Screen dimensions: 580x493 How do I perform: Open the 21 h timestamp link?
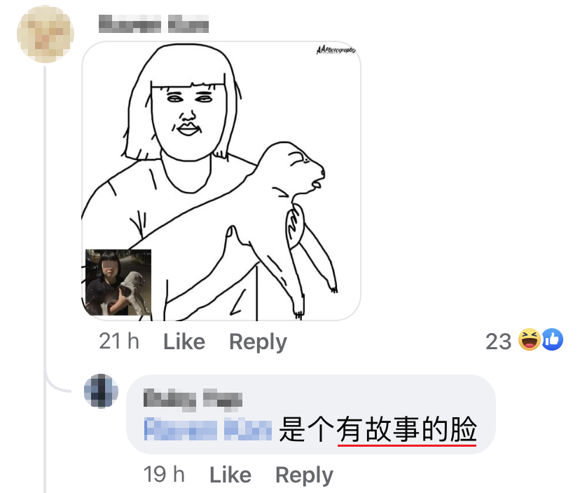pyautogui.click(x=119, y=341)
